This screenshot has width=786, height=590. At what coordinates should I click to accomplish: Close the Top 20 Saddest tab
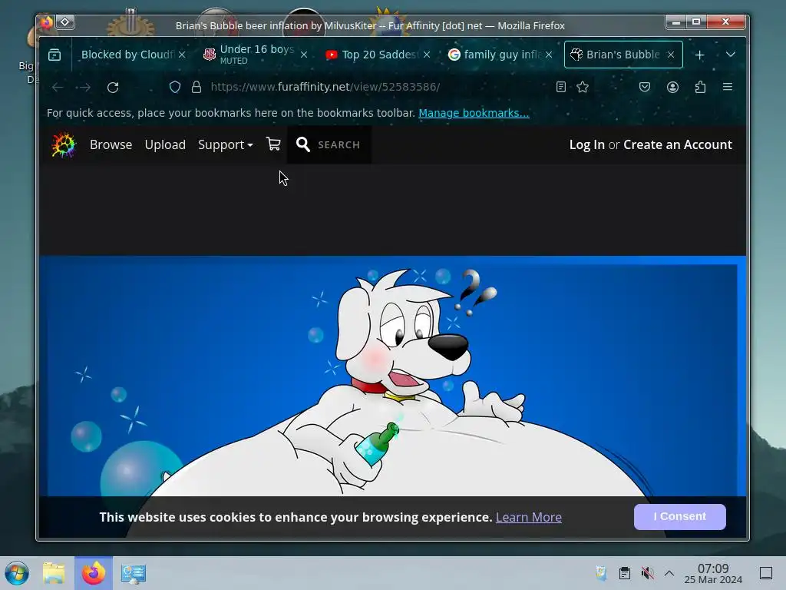coord(427,55)
